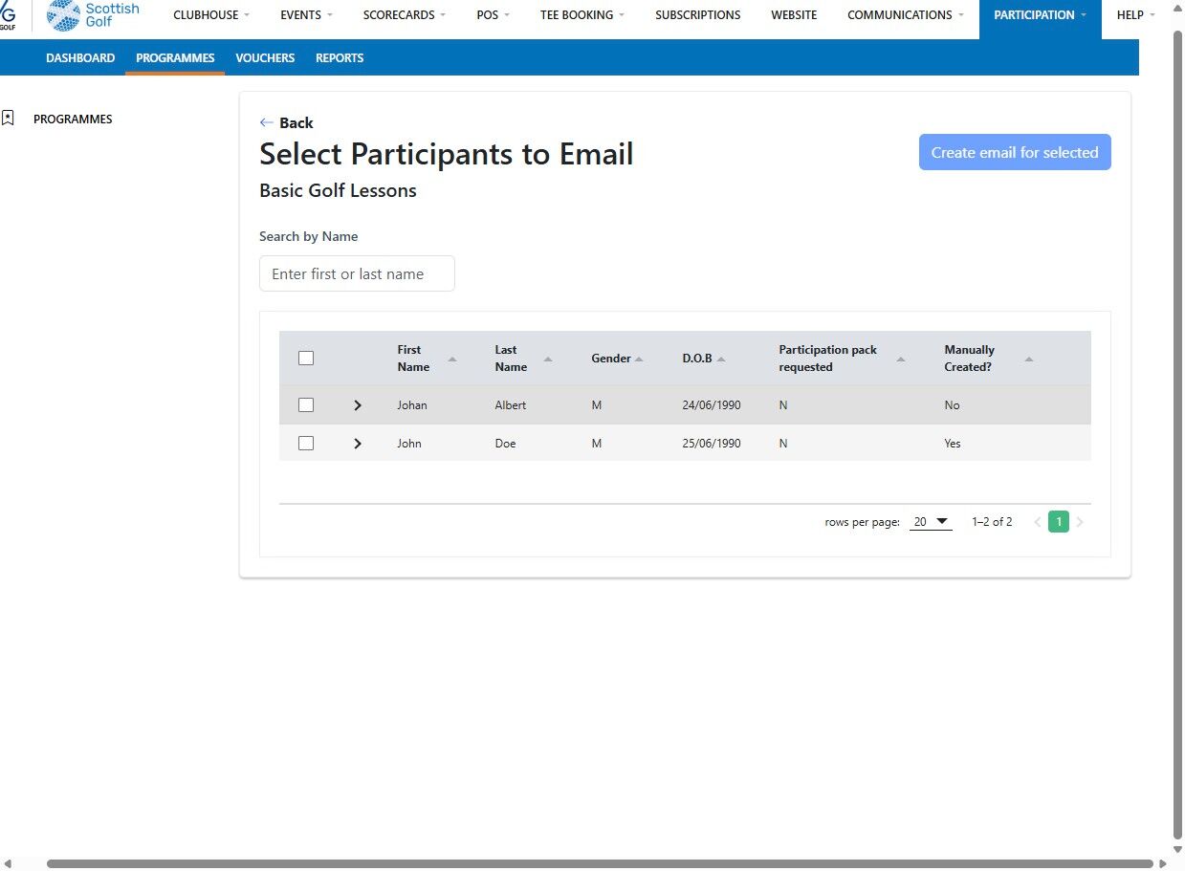The height and width of the screenshot is (871, 1185).
Task: Click the Back link
Action: click(286, 122)
